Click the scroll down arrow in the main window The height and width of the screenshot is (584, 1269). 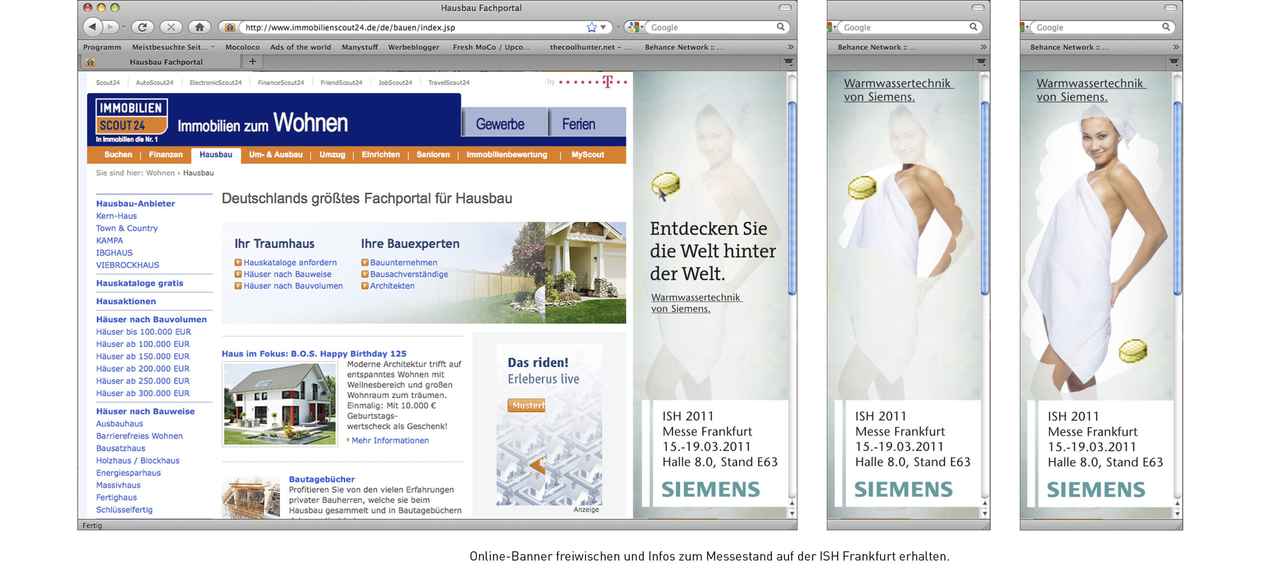792,514
